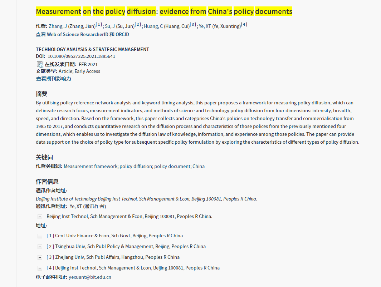
Task: Click the highlighted article title
Action: click(x=164, y=12)
